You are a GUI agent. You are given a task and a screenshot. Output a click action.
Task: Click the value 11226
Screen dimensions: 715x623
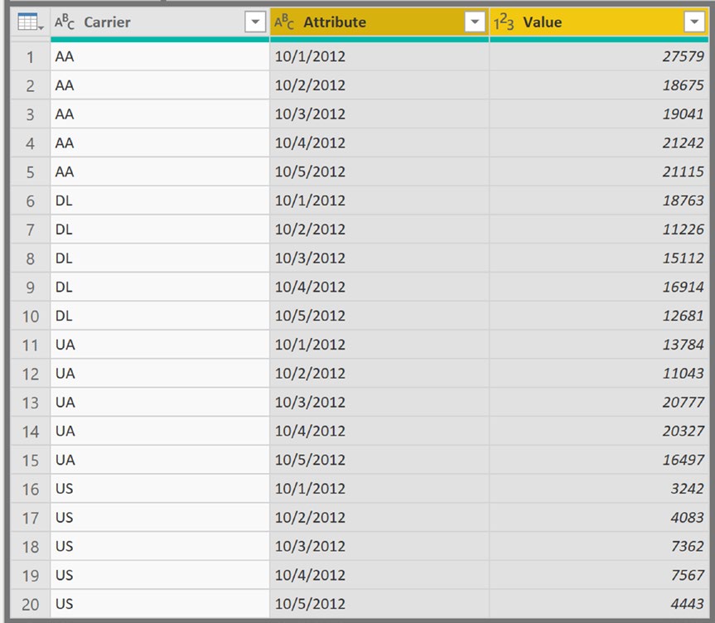click(x=599, y=229)
